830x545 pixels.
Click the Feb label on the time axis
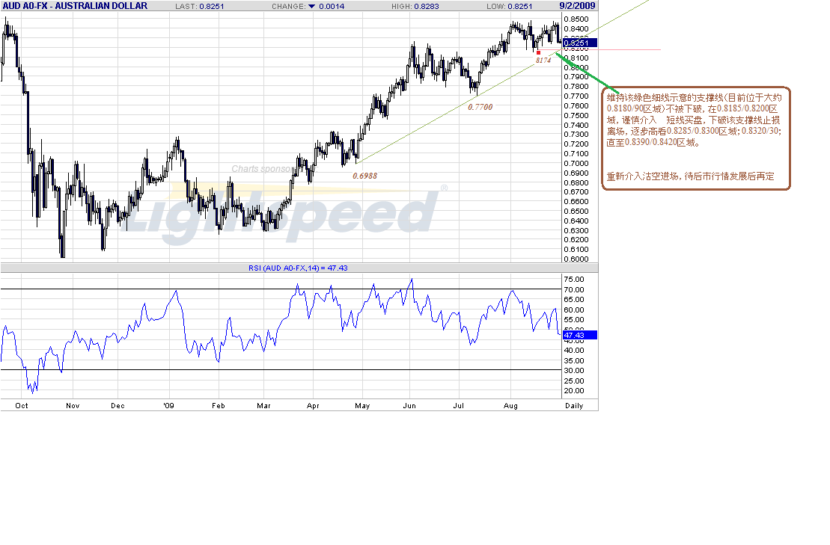[x=218, y=405]
